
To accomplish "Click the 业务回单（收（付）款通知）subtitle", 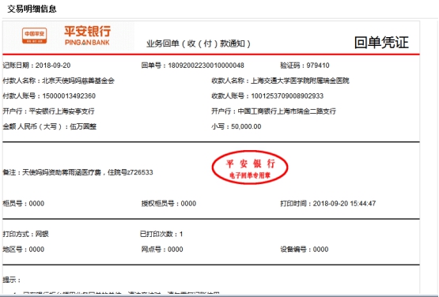I will 199,43.
